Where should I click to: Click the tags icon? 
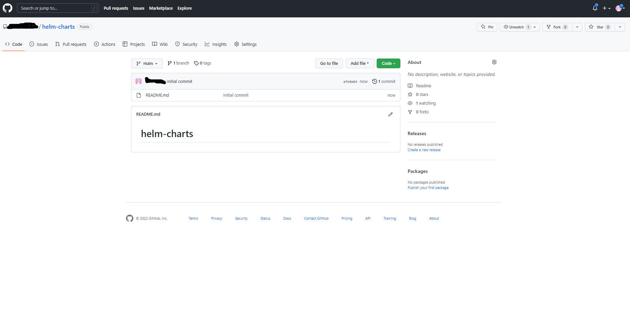coord(196,63)
